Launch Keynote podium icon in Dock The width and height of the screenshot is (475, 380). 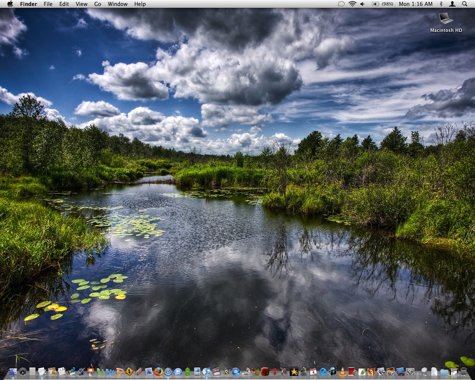click(x=91, y=371)
